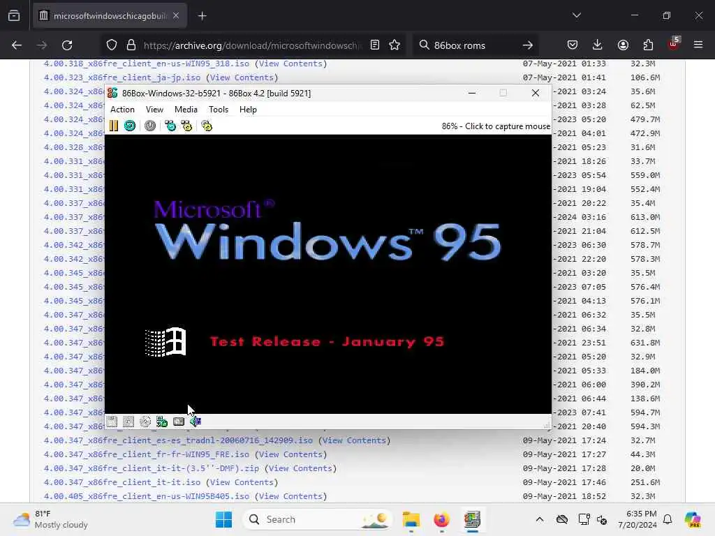Click the CD-ROM status bar icon in 86Box
The height and width of the screenshot is (536, 715).
pos(145,422)
